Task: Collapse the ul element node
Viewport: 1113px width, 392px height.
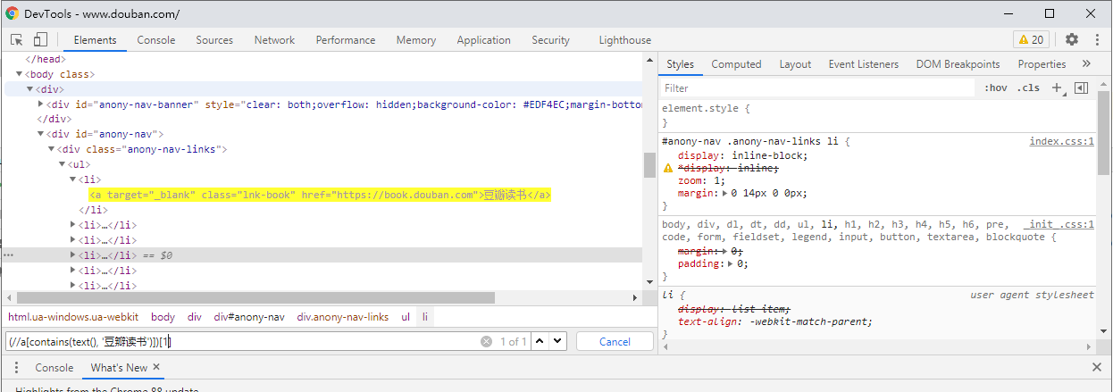Action: 63,165
